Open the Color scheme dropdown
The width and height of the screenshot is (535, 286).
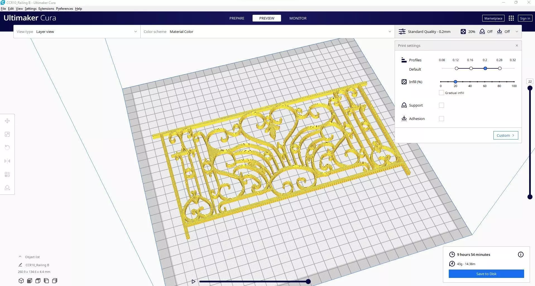(267, 32)
